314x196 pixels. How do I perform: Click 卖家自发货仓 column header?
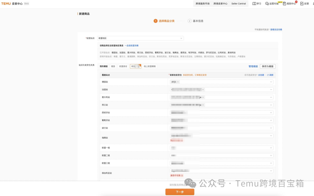point(176,75)
